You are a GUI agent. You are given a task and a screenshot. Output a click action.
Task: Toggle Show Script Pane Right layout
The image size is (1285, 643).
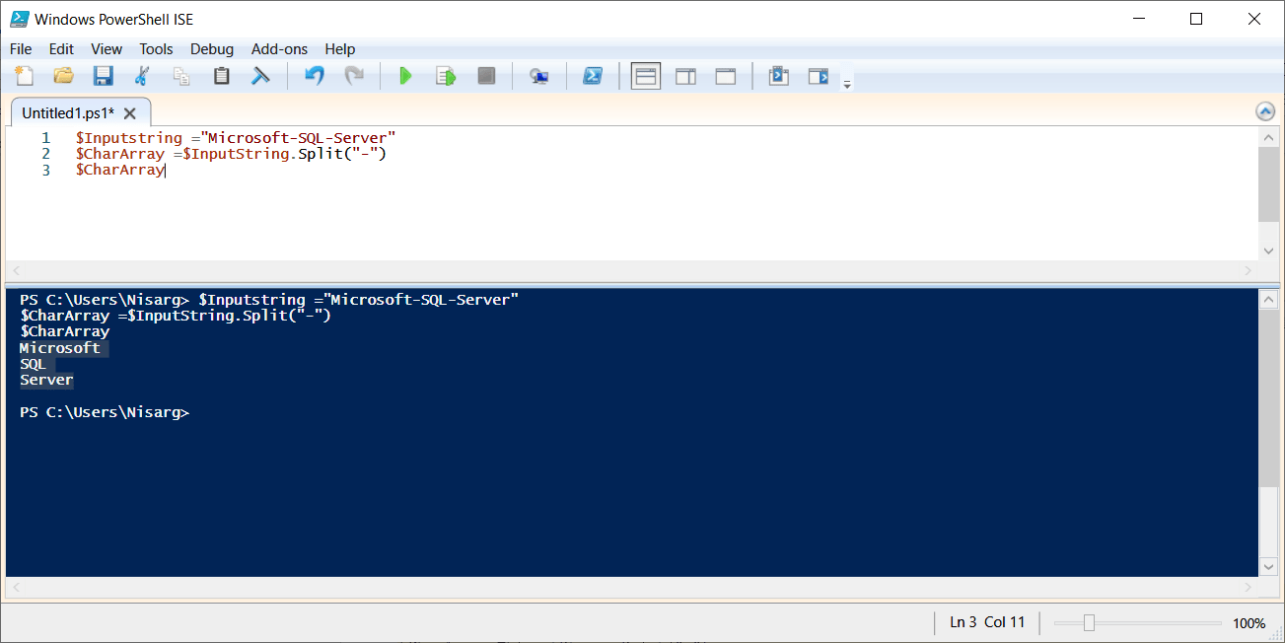point(685,75)
